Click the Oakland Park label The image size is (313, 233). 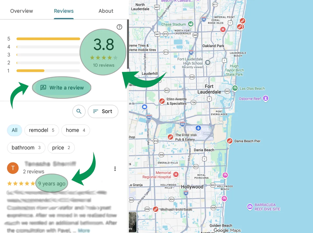click(x=213, y=46)
